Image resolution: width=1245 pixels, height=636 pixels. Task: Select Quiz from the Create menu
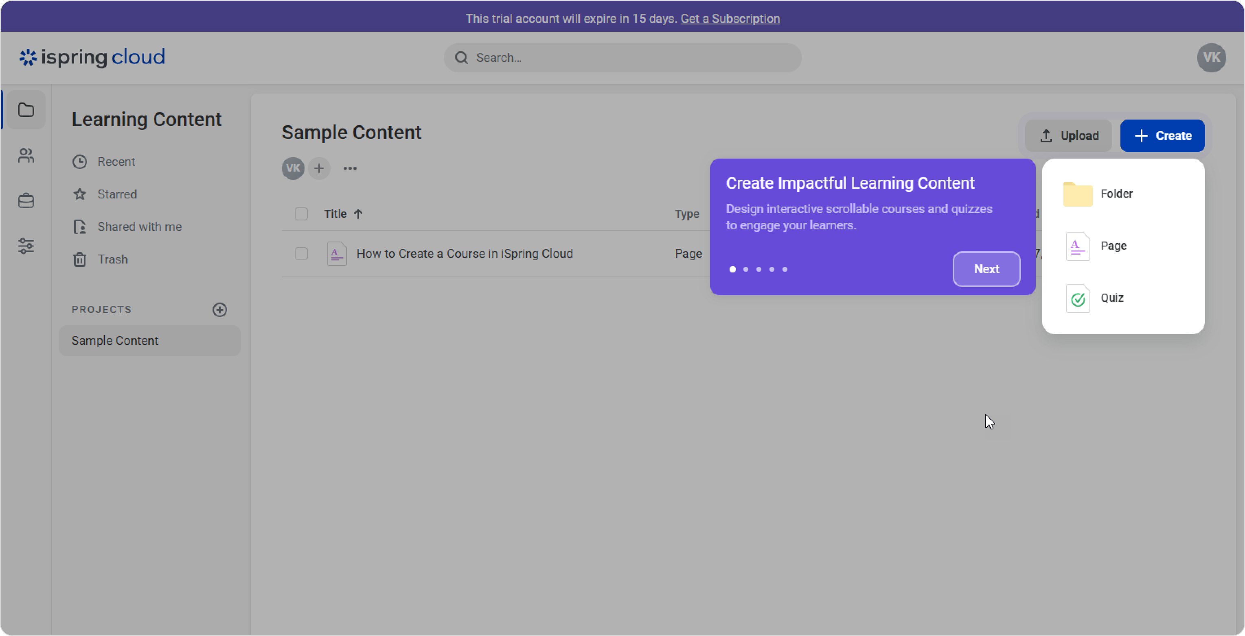click(x=1111, y=298)
